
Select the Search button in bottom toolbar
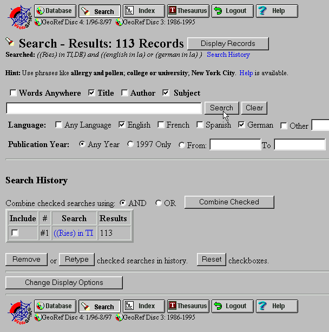[x=100, y=306]
